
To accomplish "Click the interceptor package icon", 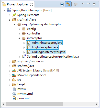I will [24, 38].
